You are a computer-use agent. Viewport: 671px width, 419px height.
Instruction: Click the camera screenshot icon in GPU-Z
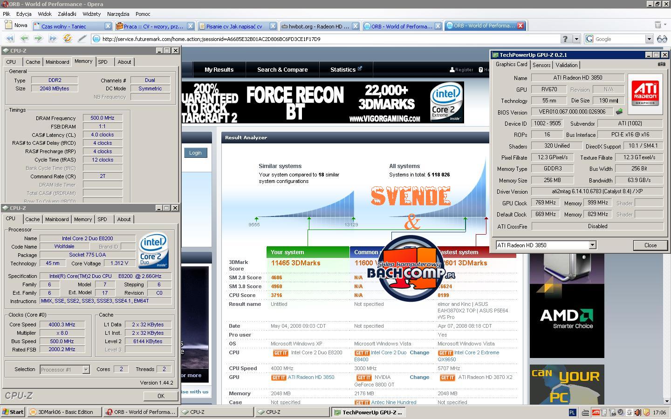click(662, 64)
